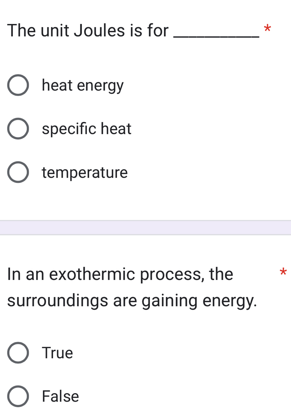Viewport: 291px width, 416px height.
Task: Mark True for surroundings gaining energy
Action: click(x=18, y=352)
